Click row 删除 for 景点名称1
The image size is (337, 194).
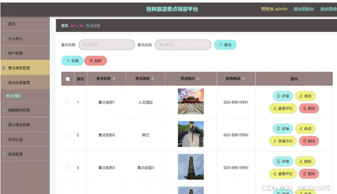309,108
